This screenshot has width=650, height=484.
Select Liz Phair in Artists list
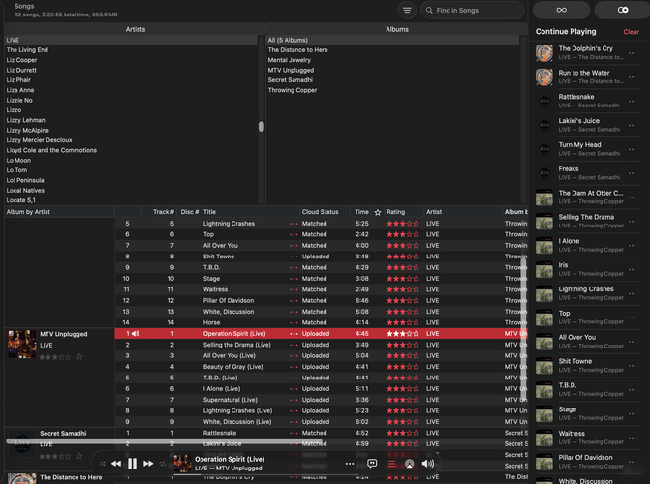[131, 80]
